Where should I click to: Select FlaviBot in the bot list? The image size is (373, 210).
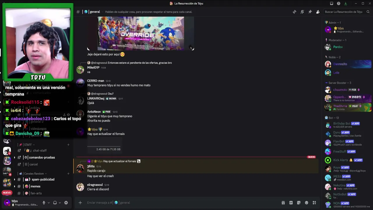click(348, 143)
